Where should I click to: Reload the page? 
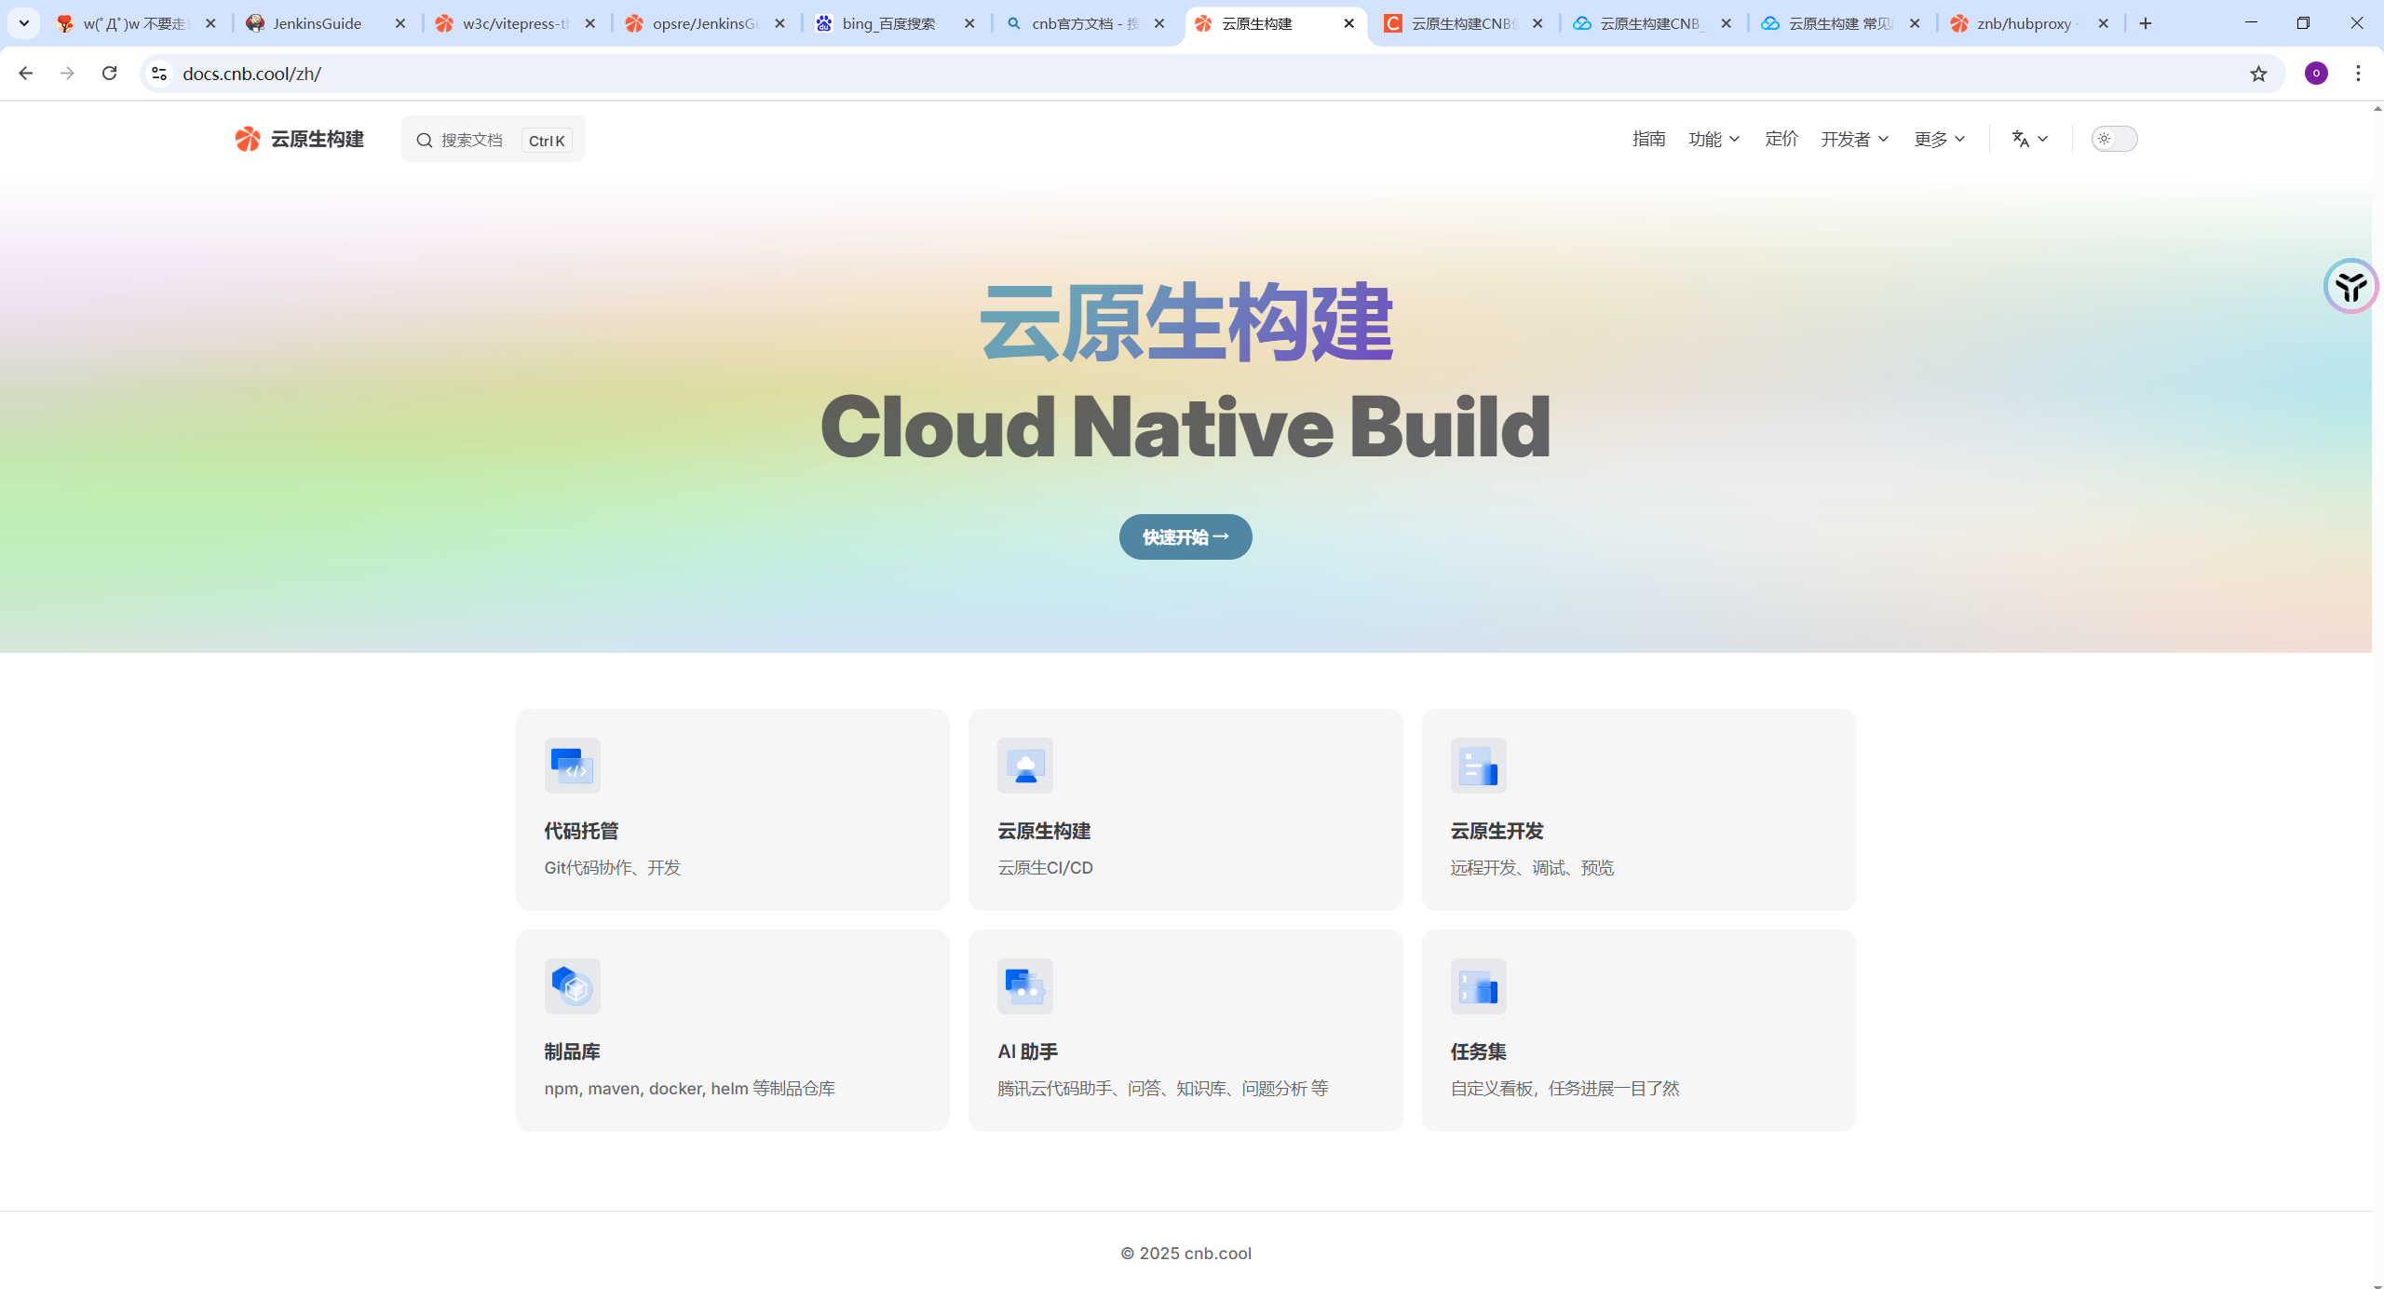109,73
